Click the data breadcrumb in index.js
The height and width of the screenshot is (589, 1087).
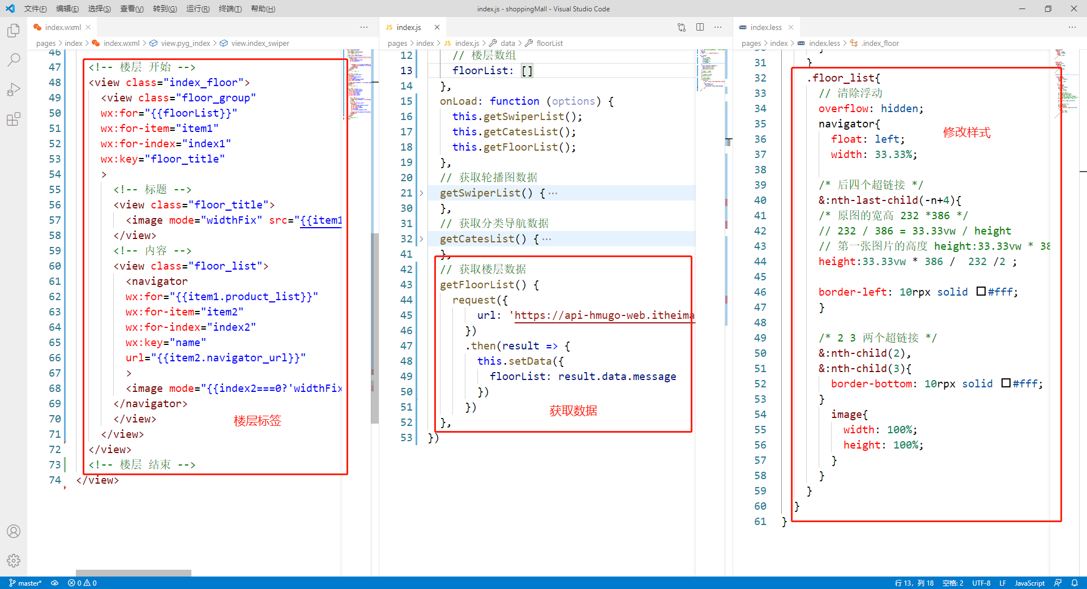[508, 43]
